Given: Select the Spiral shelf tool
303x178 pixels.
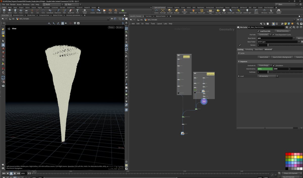Looking at the screenshot, I should point(110,11).
